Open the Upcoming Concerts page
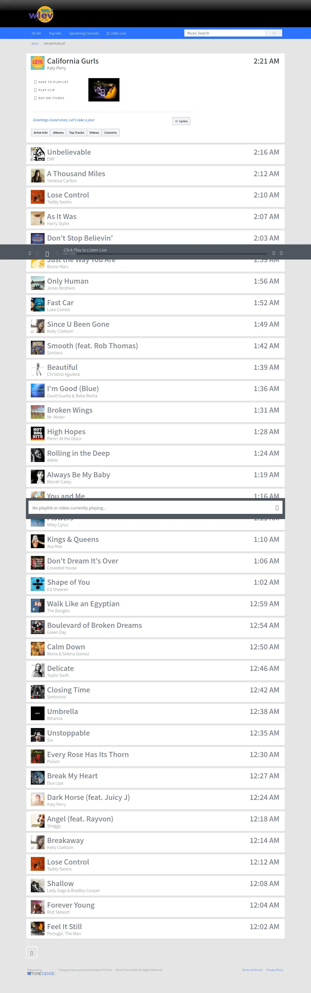 click(84, 33)
